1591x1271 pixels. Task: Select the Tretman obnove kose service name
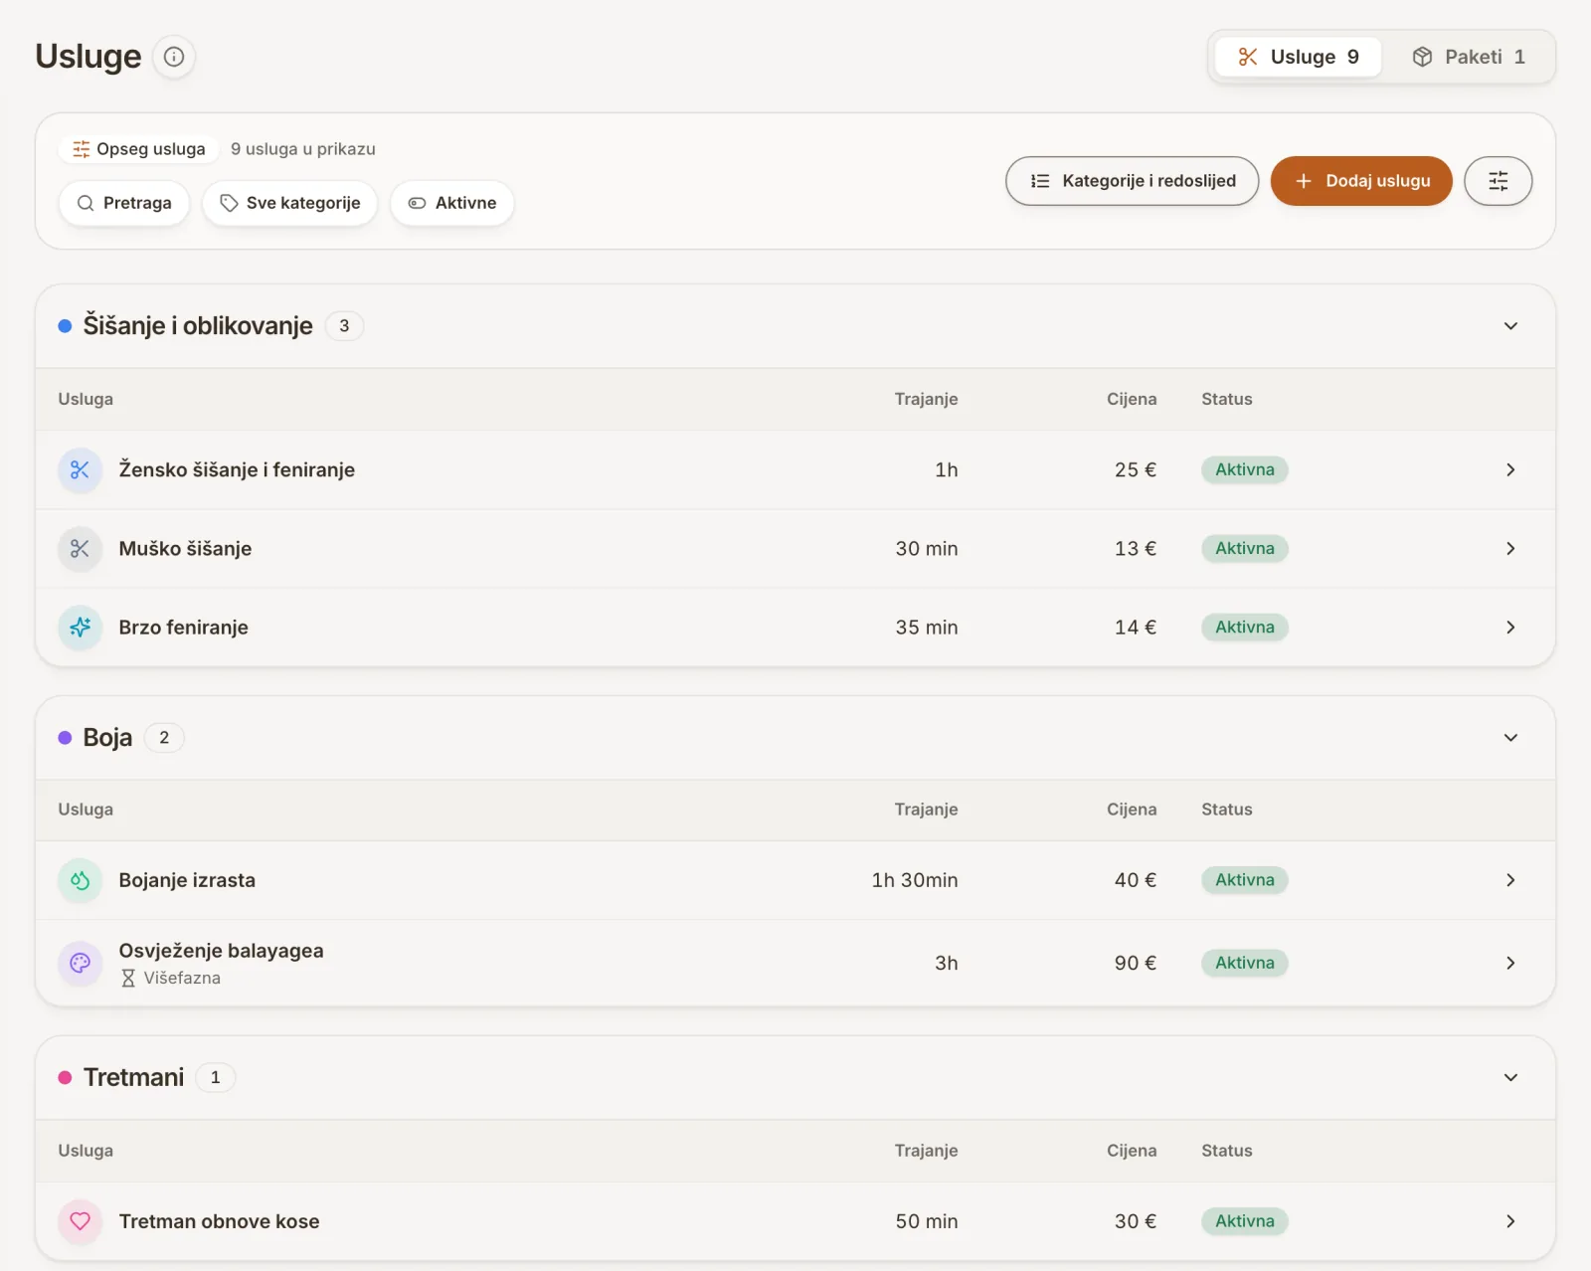click(x=220, y=1221)
